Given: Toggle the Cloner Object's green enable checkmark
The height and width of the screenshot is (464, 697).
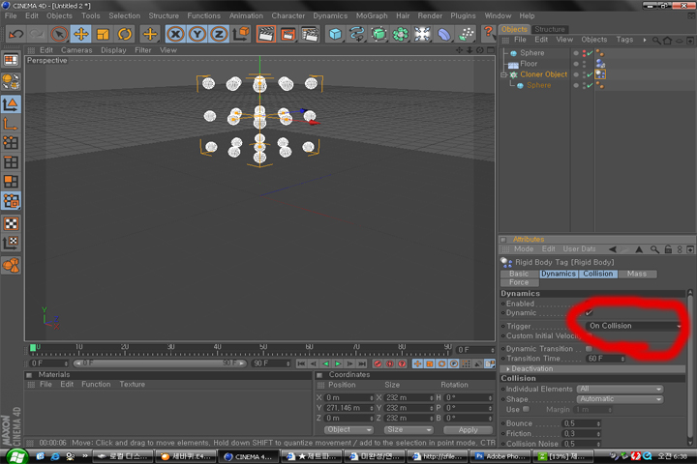Looking at the screenshot, I should coord(590,74).
